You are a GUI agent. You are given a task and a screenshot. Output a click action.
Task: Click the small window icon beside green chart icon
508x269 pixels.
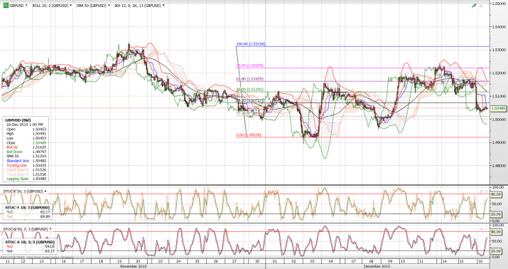point(481,6)
